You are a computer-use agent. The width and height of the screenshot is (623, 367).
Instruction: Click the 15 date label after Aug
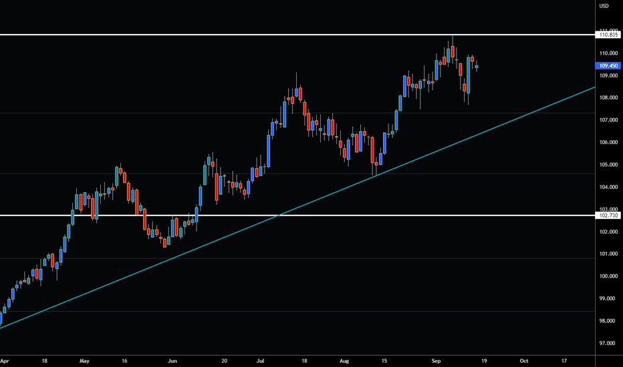pos(384,361)
